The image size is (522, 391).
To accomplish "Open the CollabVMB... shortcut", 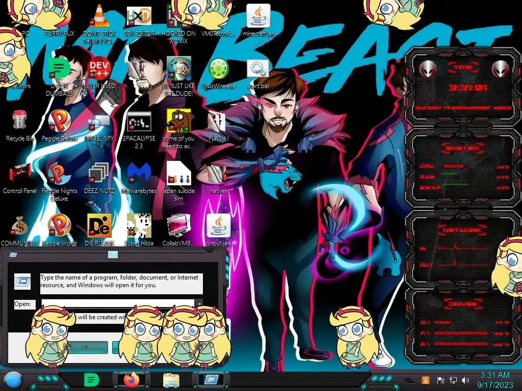I will pos(178,230).
